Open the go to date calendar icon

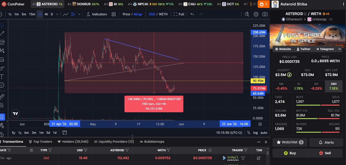[64, 133]
